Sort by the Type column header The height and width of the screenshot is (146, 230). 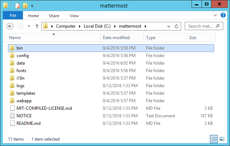pyautogui.click(x=165, y=38)
